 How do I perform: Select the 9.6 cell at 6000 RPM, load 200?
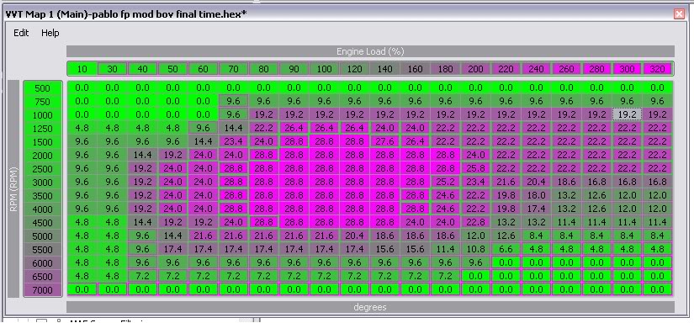pyautogui.click(x=476, y=262)
